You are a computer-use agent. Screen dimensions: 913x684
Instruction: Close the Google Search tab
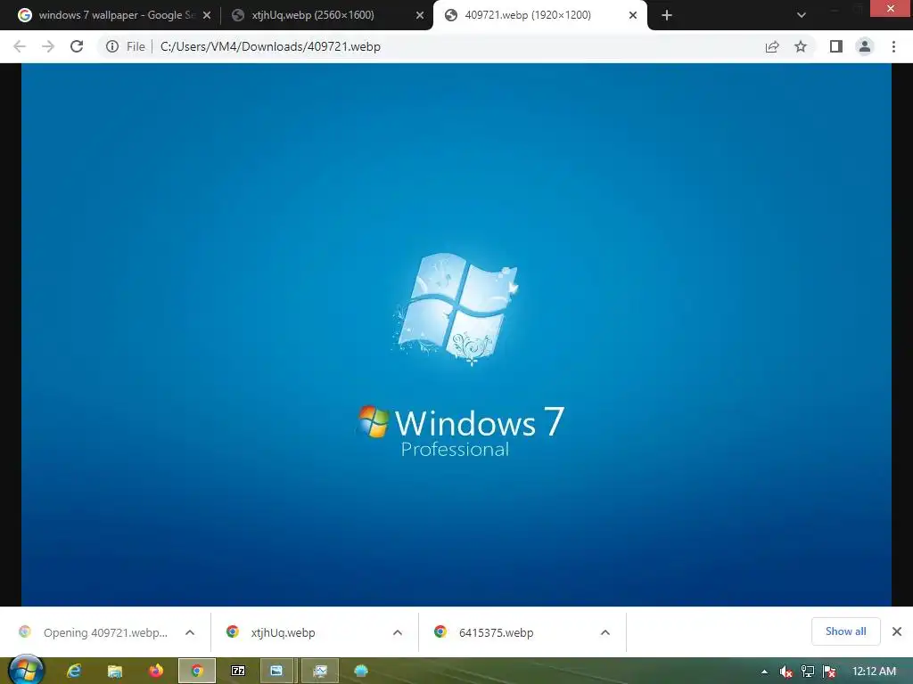coord(207,15)
